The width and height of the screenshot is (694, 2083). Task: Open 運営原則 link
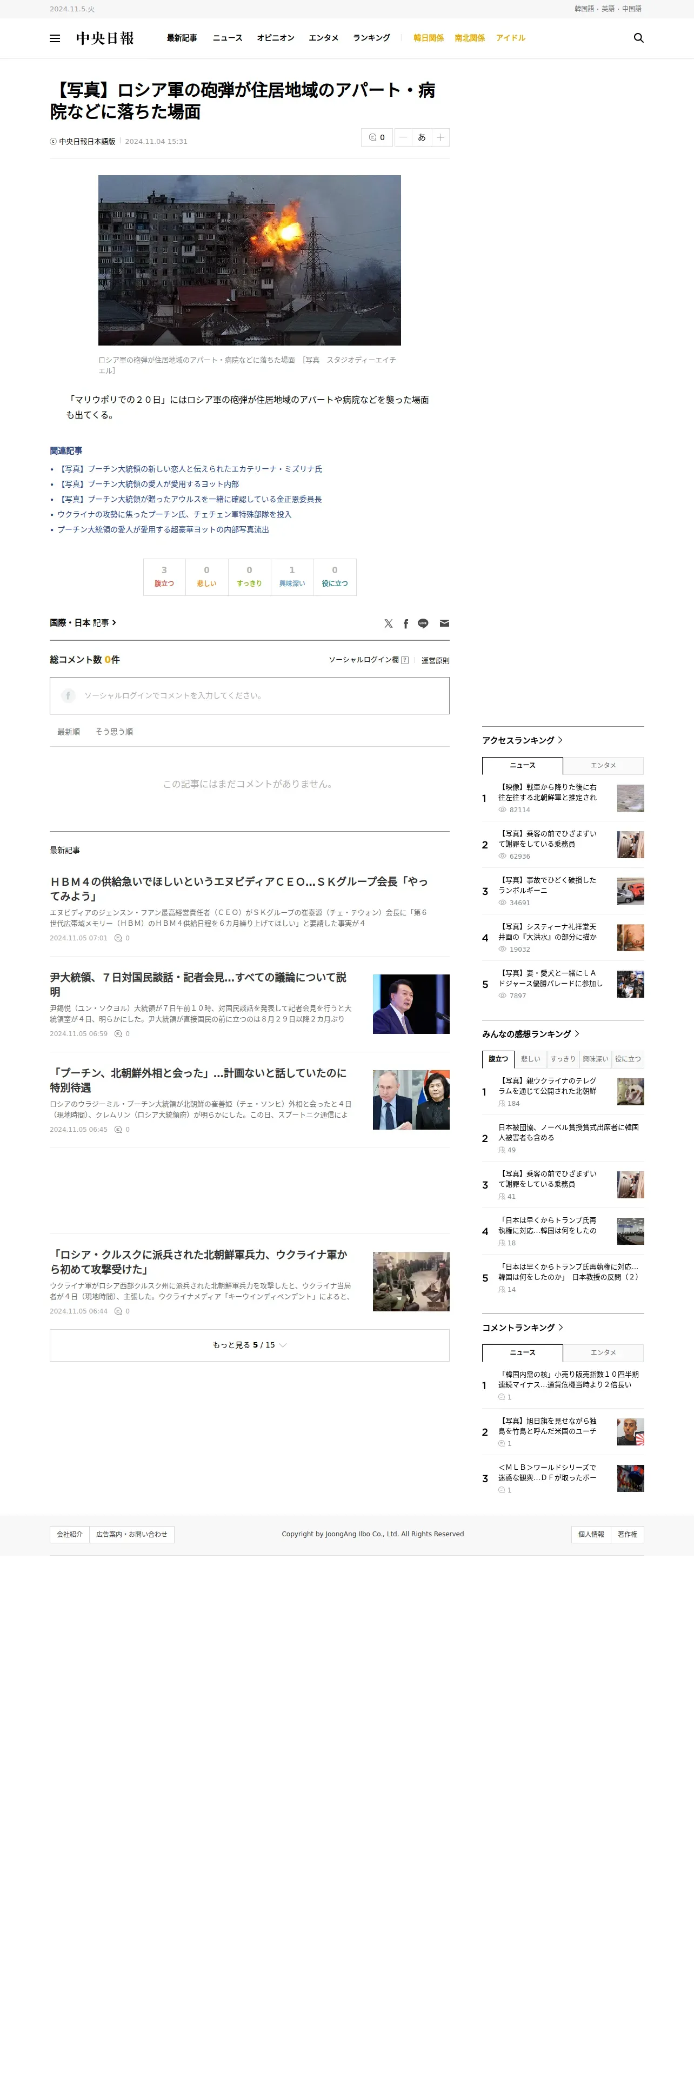pos(436,661)
